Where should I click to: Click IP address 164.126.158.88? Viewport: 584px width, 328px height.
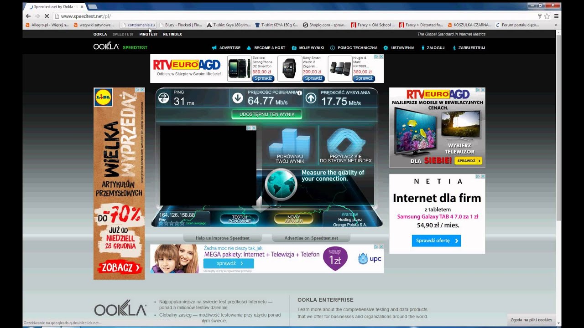pyautogui.click(x=177, y=215)
